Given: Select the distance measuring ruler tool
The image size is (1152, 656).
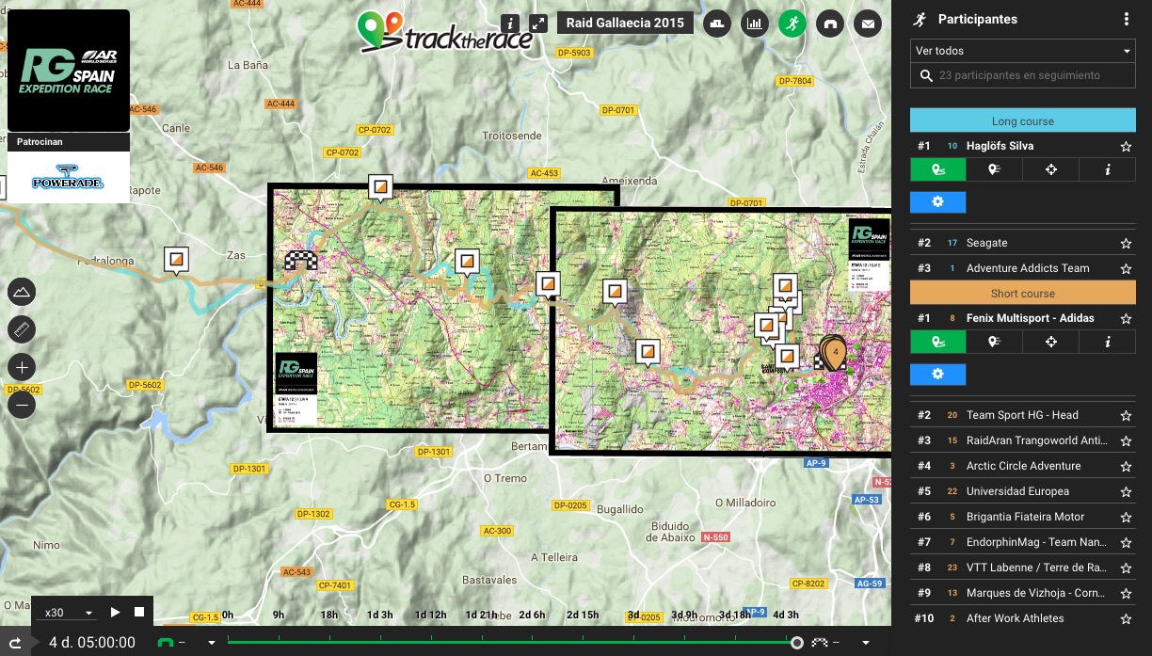Looking at the screenshot, I should pyautogui.click(x=22, y=328).
